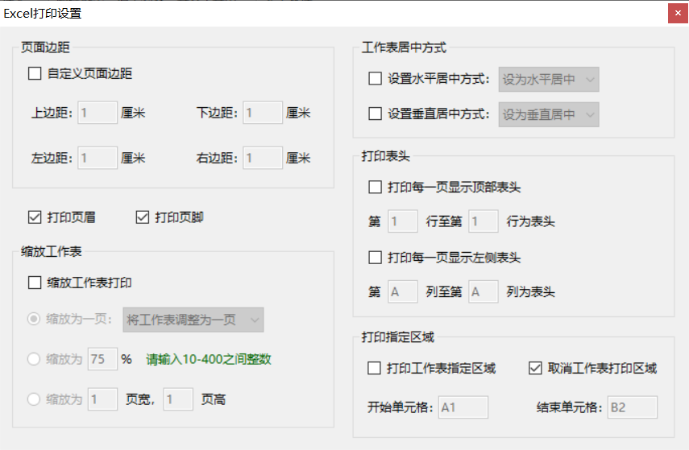Uncheck 取消工作表打印区域 checkbox
This screenshot has height=450, width=689.
tap(535, 368)
